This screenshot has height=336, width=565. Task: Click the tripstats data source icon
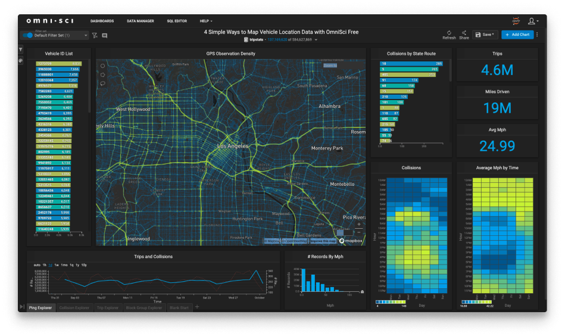(246, 40)
